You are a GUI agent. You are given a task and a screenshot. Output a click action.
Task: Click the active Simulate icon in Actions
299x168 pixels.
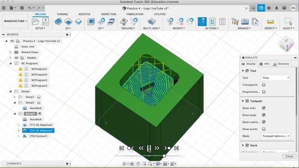click(202, 21)
